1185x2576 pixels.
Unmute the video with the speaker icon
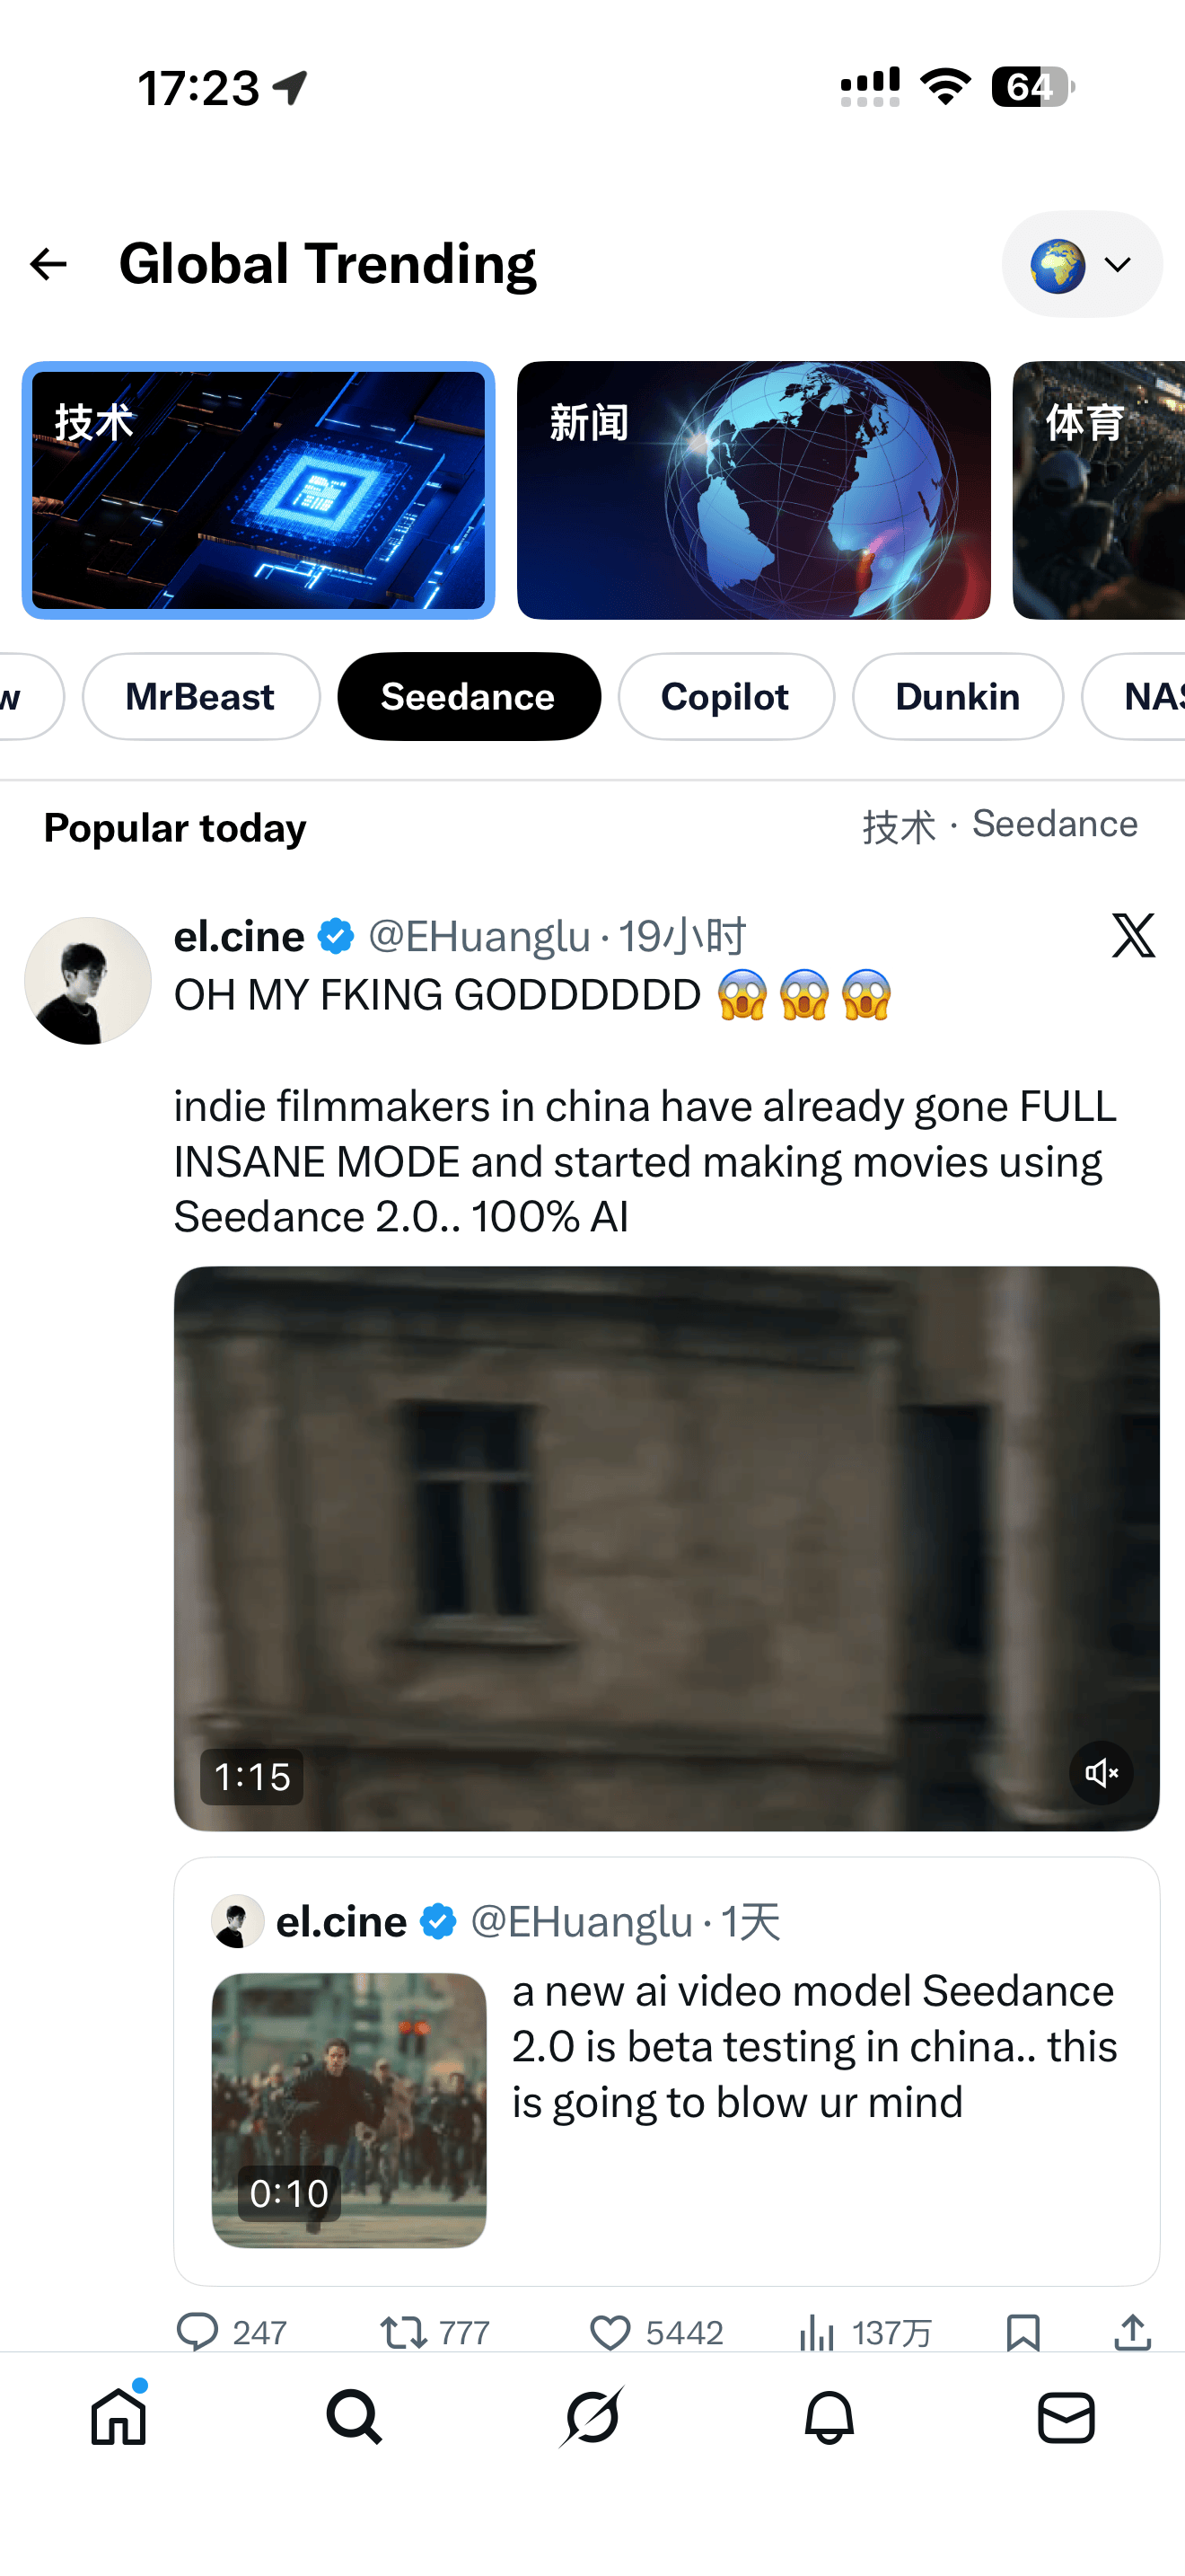point(1102,1773)
